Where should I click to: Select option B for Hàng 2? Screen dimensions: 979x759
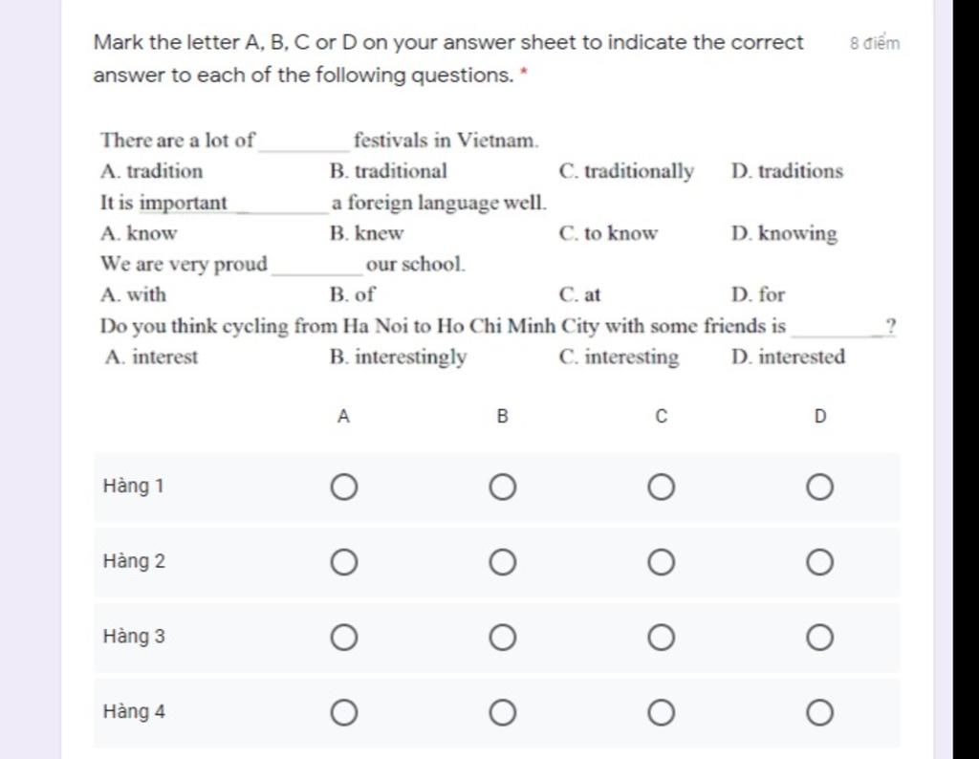pyautogui.click(x=503, y=562)
